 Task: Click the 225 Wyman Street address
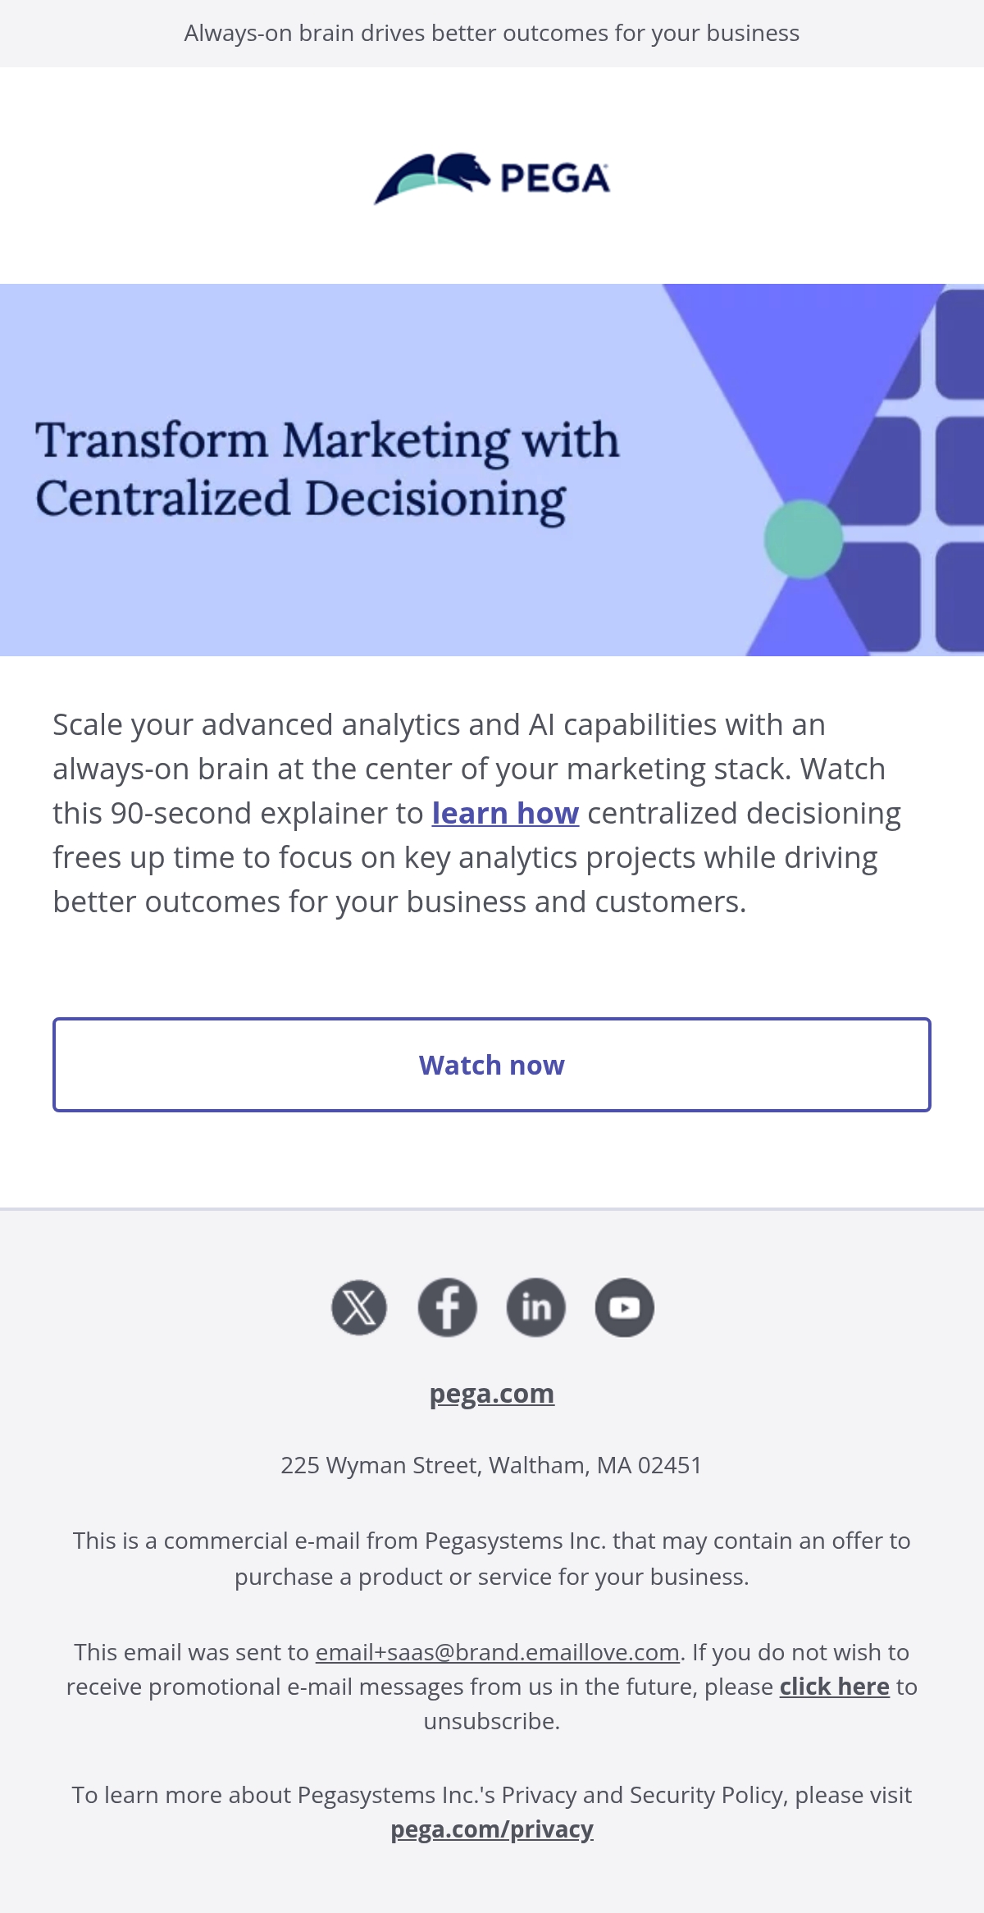coord(492,1465)
